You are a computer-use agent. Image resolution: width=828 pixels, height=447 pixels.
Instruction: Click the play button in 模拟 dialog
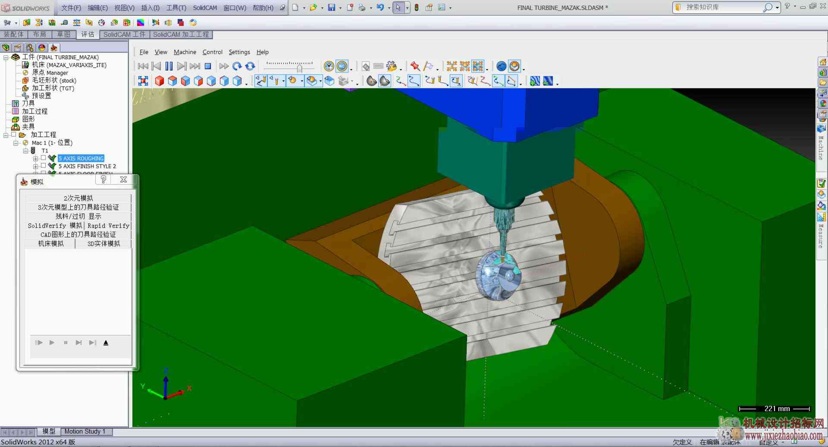[x=52, y=343]
